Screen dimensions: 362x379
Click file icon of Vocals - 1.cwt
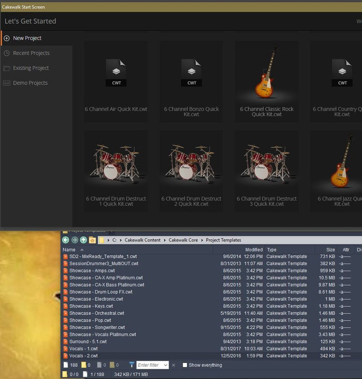coord(65,349)
